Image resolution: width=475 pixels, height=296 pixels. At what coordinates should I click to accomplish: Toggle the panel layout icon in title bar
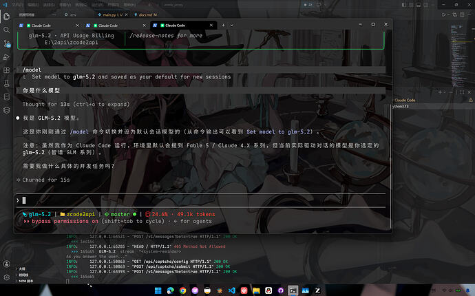coord(419,5)
